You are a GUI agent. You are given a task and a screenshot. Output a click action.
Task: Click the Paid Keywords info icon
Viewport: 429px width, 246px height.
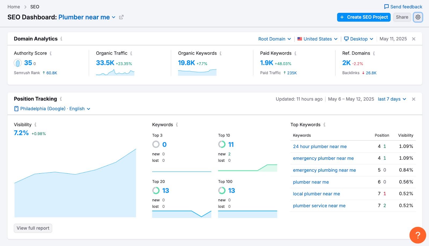click(x=296, y=53)
